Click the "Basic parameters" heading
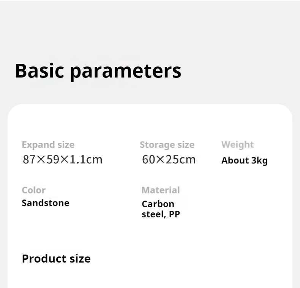The height and width of the screenshot is (288, 300). pyautogui.click(x=98, y=71)
